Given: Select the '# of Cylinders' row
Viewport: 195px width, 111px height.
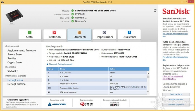Looking at the screenshot, I should [97, 73].
